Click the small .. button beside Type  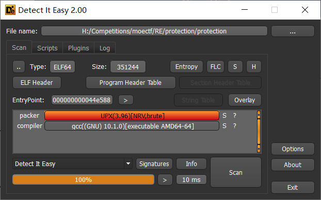(x=19, y=67)
